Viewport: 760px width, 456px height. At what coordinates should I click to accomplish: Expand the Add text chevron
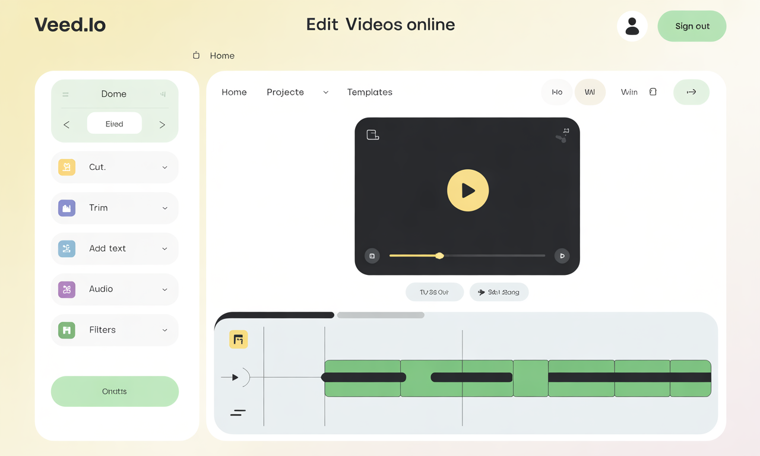164,249
